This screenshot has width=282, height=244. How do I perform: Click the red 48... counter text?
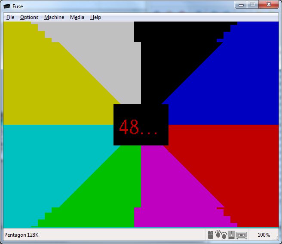pos(138,127)
